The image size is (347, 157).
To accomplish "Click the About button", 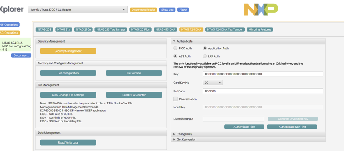I will tap(183, 10).
